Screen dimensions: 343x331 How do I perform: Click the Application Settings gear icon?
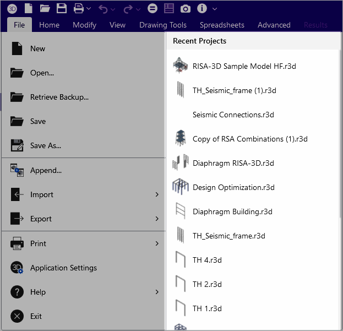(x=17, y=268)
